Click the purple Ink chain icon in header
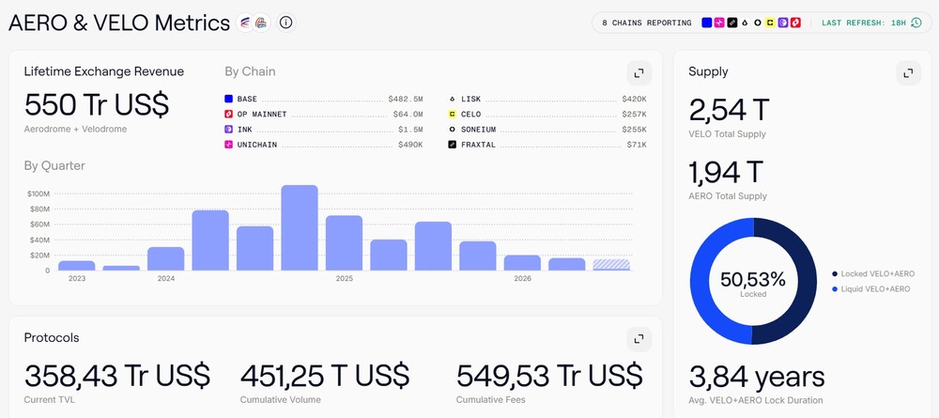 coord(783,23)
